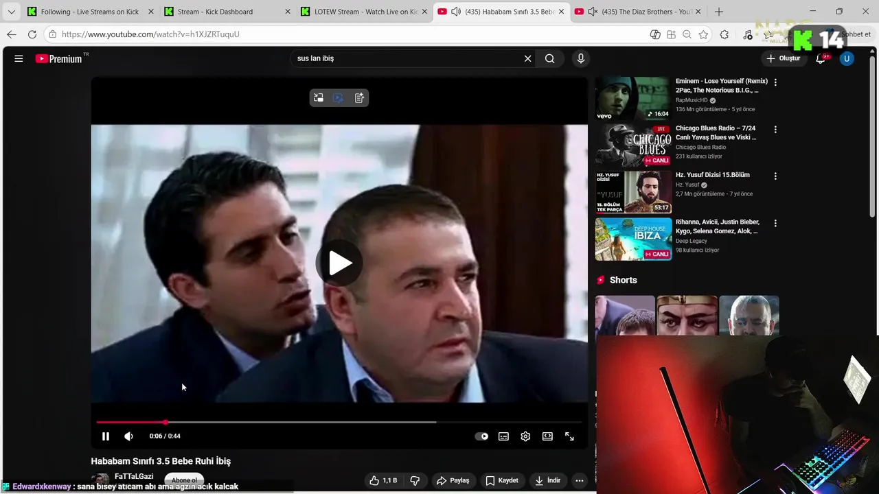Like the video with thumbs up

coord(383,481)
